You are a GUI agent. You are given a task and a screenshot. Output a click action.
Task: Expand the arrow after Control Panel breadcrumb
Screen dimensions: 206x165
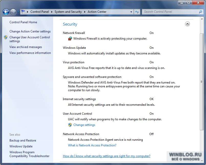coord(52,12)
